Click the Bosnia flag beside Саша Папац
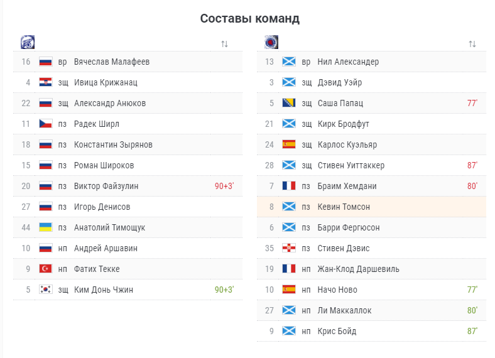Screen dimensions: 495x358 [x=289, y=103]
